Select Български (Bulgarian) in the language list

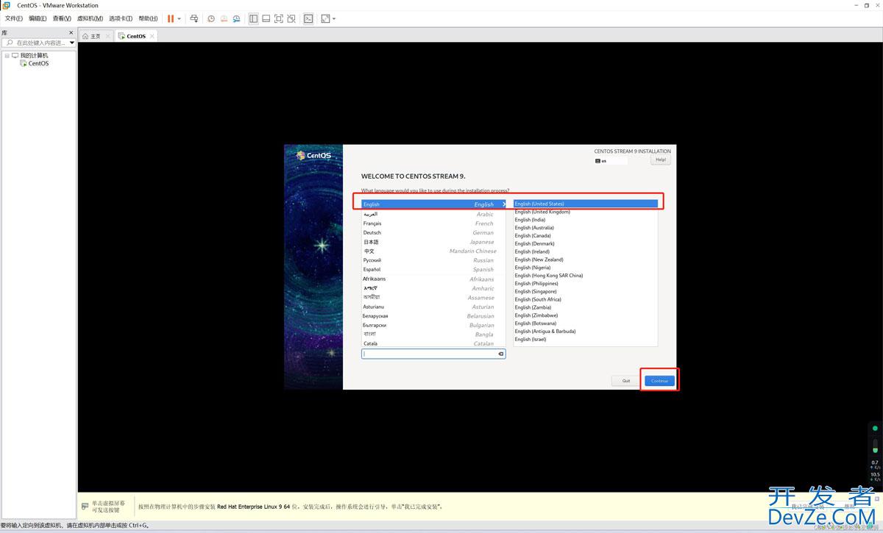(435, 325)
